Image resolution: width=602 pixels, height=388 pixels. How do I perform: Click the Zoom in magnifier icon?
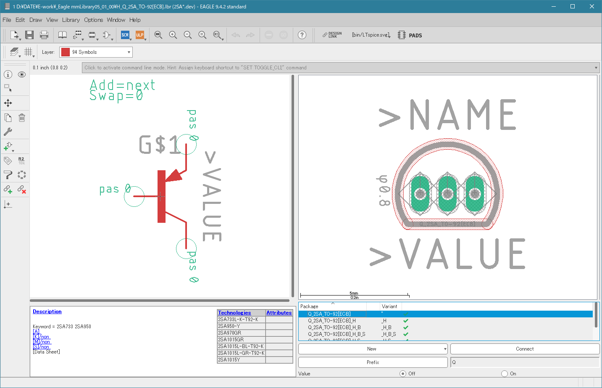(173, 35)
